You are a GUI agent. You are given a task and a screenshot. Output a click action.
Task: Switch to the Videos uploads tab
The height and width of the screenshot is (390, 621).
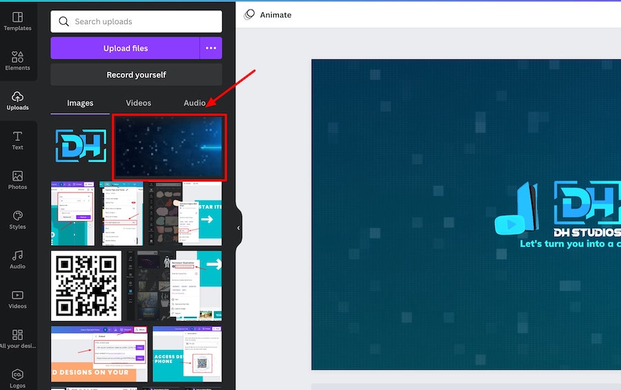[138, 103]
